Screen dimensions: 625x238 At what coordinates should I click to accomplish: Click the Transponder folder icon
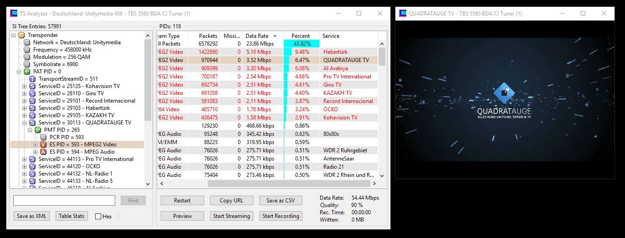click(21, 35)
